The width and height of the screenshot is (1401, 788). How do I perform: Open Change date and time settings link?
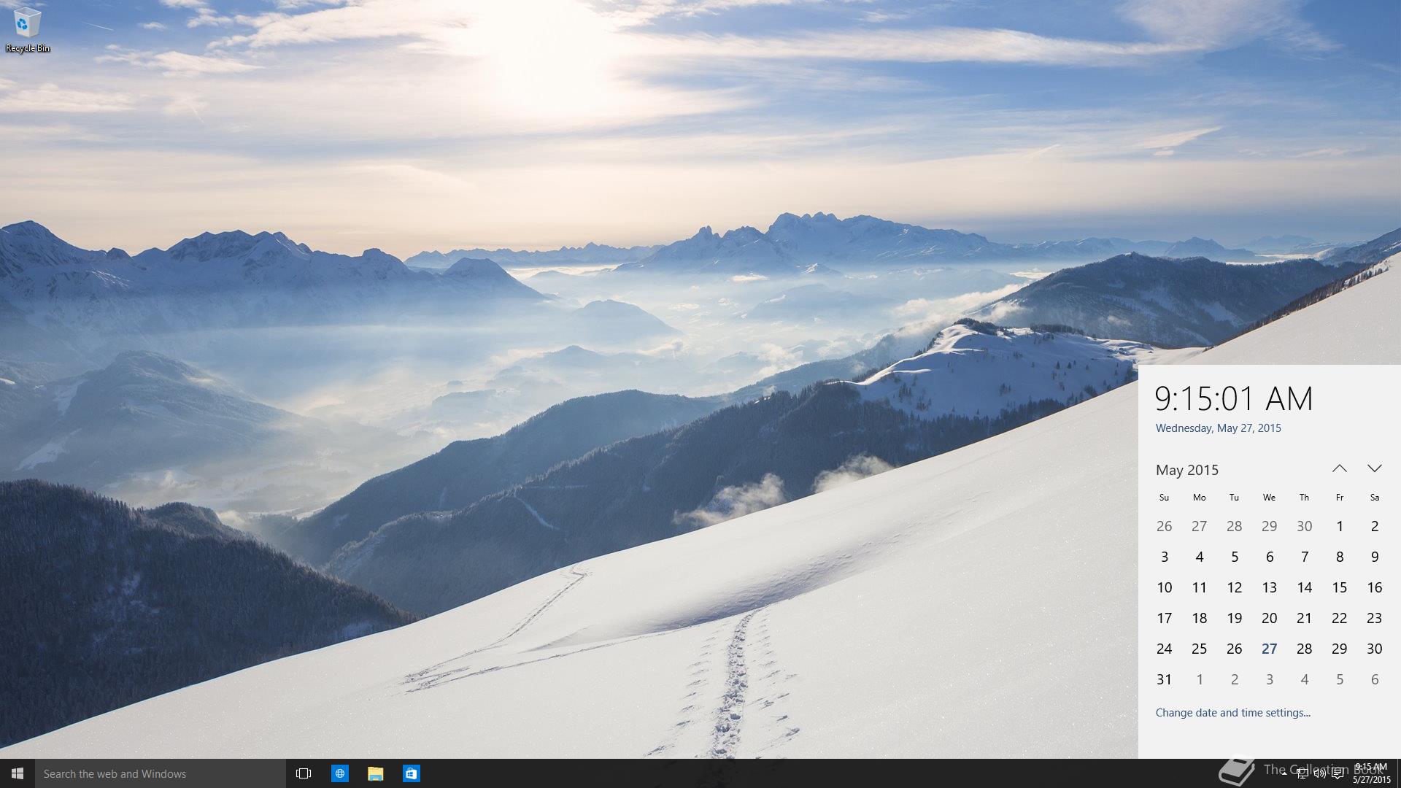[1232, 713]
